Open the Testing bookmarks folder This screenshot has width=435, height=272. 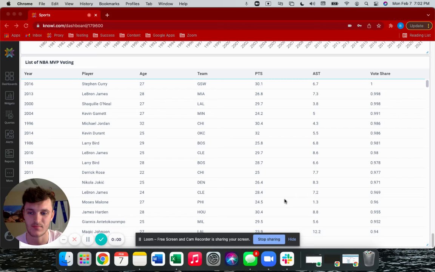[x=78, y=35]
